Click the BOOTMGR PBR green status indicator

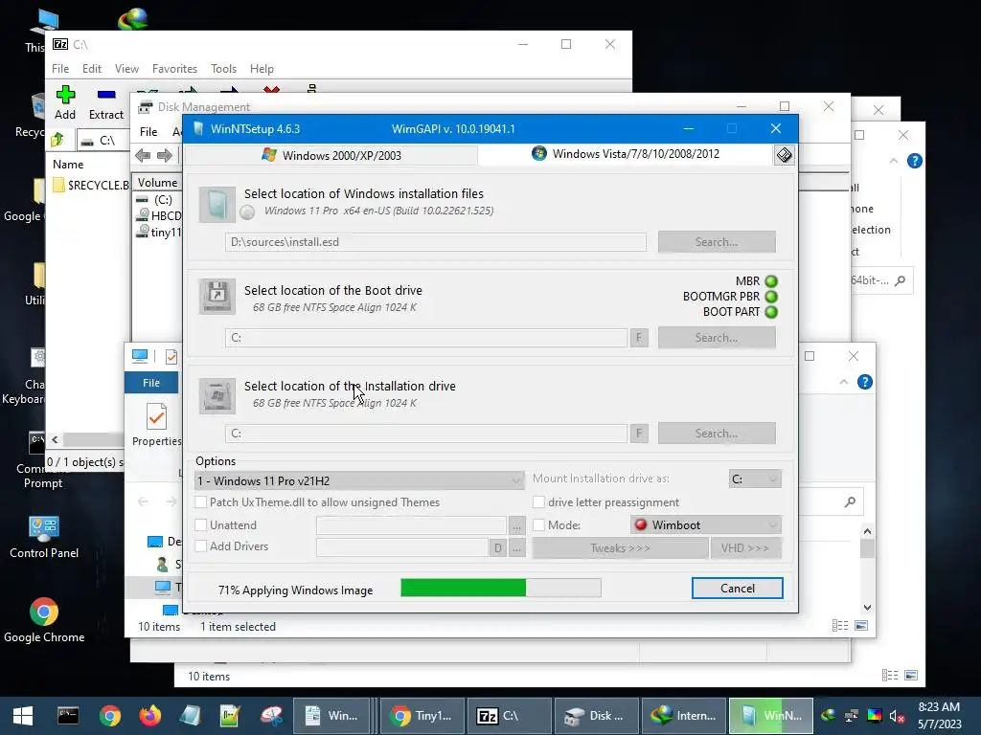click(771, 297)
